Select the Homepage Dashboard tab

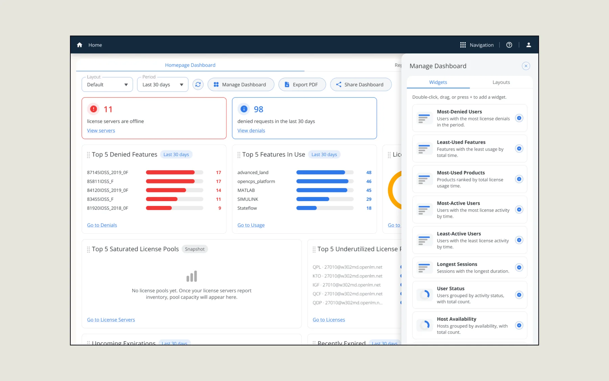190,65
